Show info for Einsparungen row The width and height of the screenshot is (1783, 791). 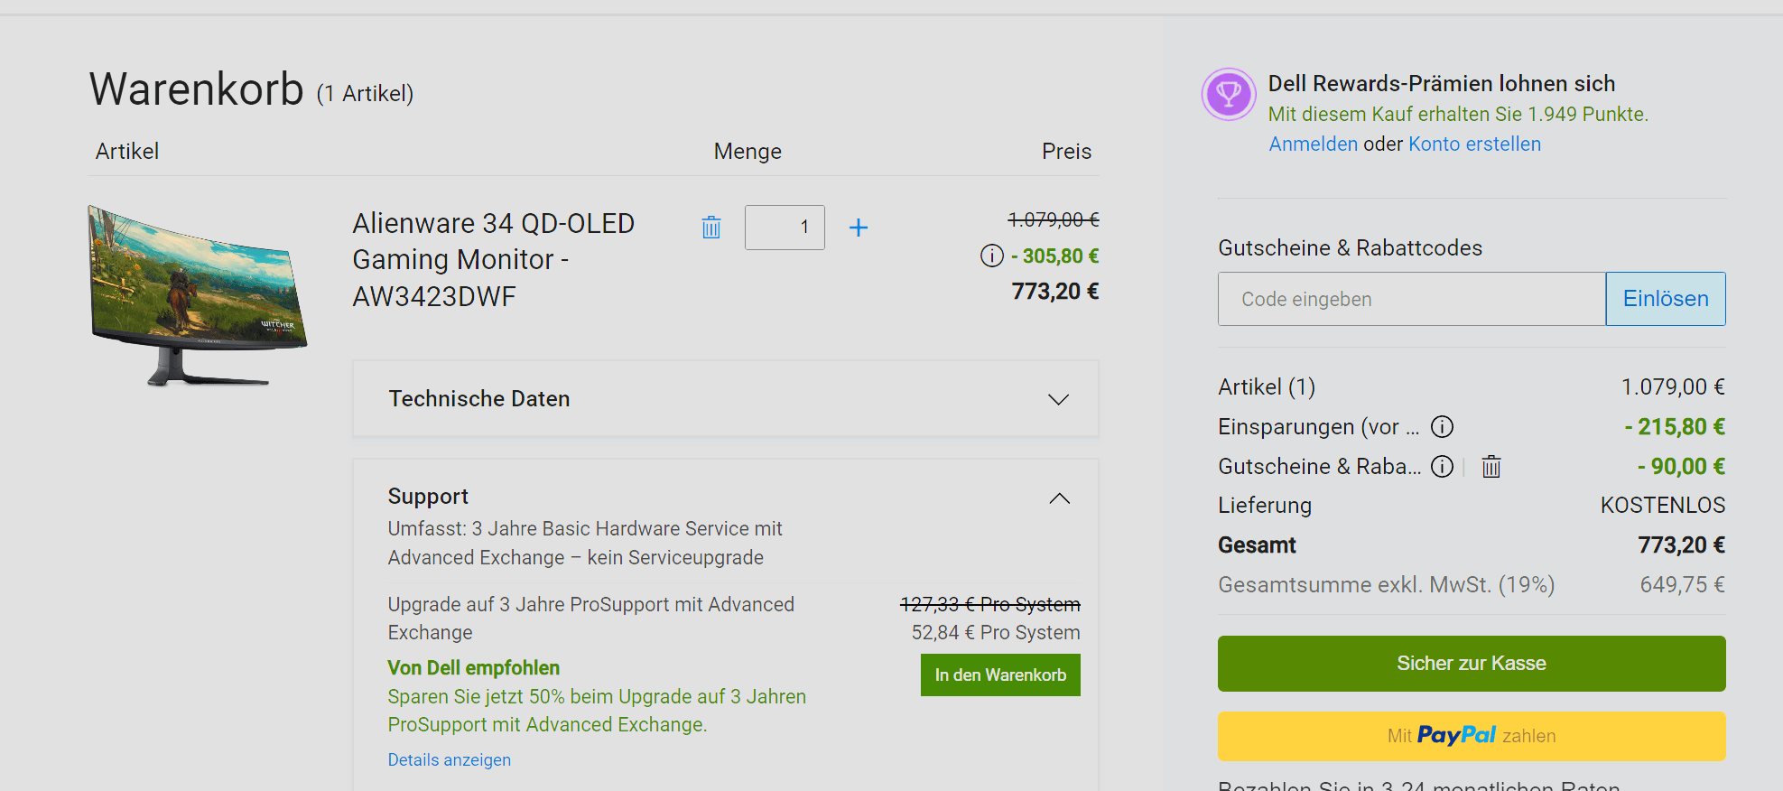(x=1442, y=426)
